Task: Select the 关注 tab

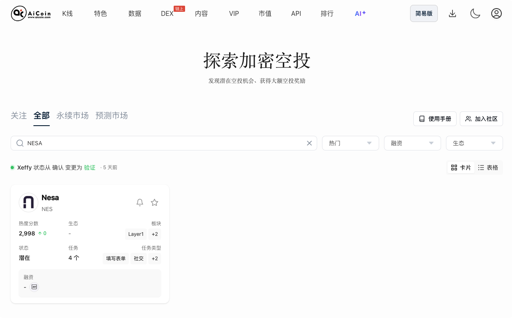Action: coord(19,116)
